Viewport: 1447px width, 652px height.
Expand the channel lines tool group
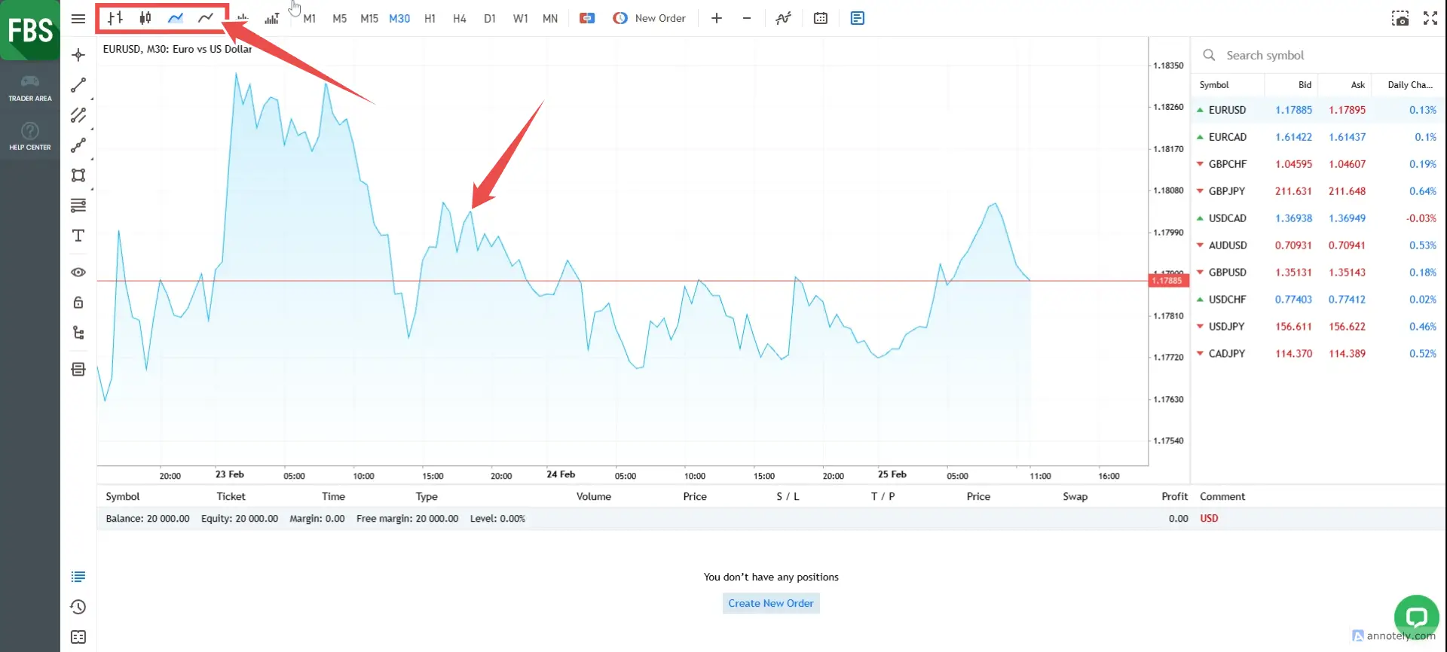(78, 115)
